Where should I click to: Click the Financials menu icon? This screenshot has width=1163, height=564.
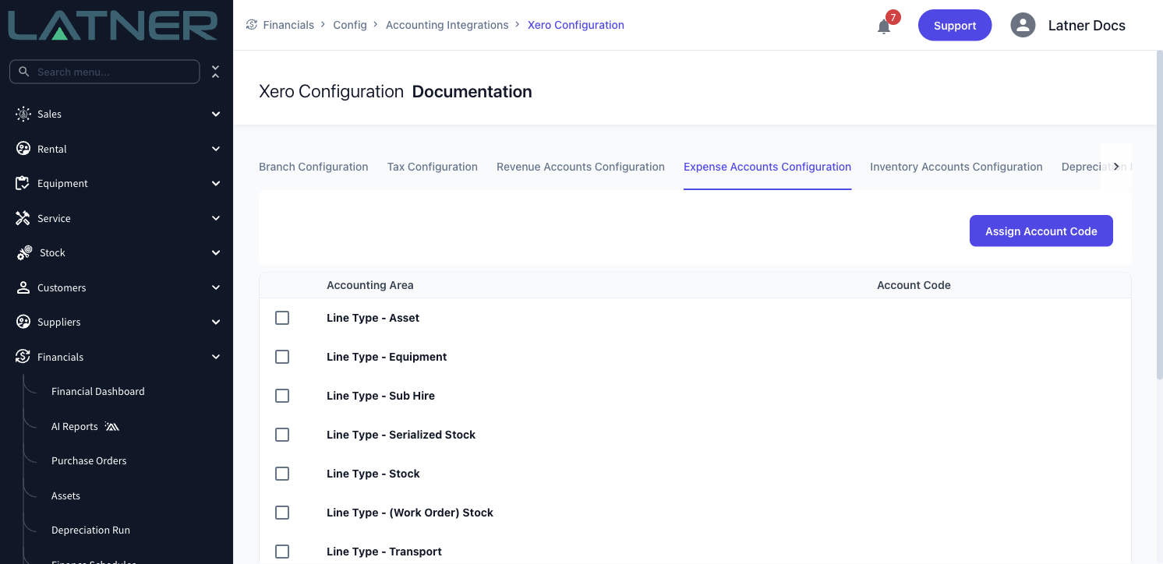[23, 357]
